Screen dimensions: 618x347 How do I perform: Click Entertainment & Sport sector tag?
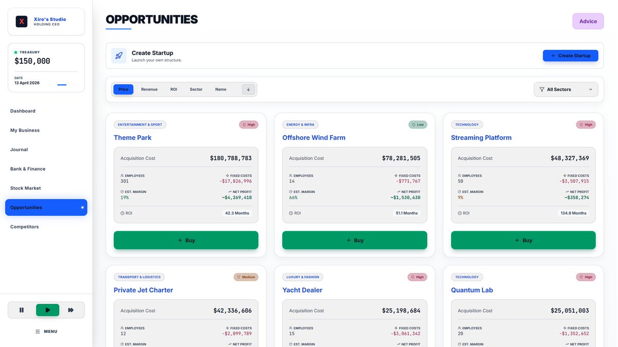tap(140, 124)
